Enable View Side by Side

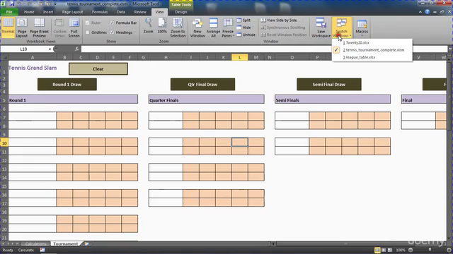coord(279,20)
